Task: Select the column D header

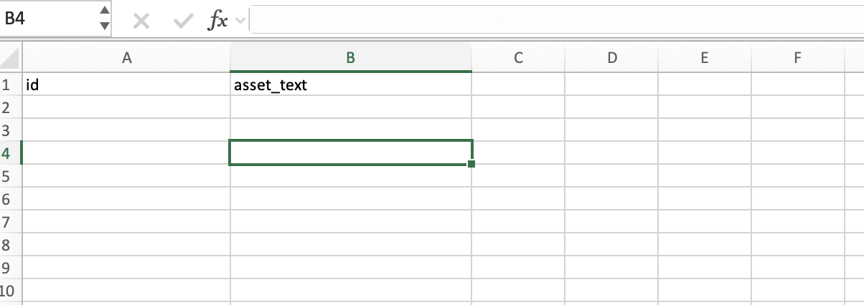Action: (611, 59)
